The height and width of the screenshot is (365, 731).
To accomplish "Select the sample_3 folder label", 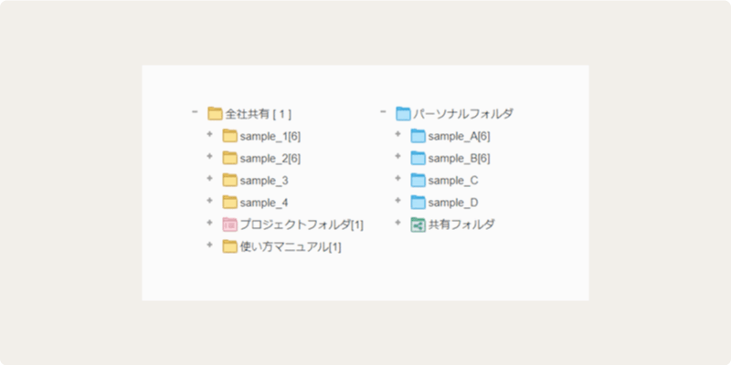I will pos(264,181).
